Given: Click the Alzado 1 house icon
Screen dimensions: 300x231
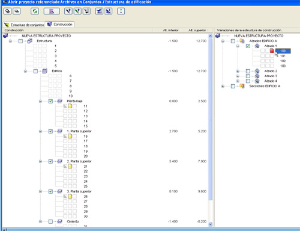Looking at the screenshot, I should [257, 46].
